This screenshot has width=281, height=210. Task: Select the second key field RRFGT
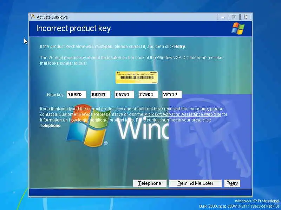[100, 94]
